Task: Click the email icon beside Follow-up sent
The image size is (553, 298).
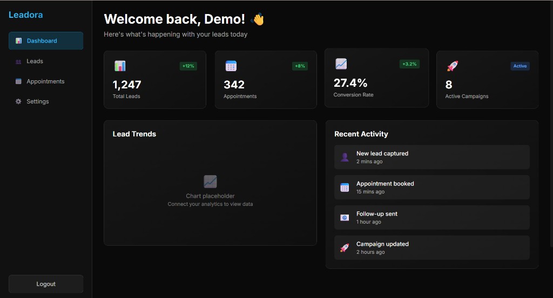Action: (345, 217)
